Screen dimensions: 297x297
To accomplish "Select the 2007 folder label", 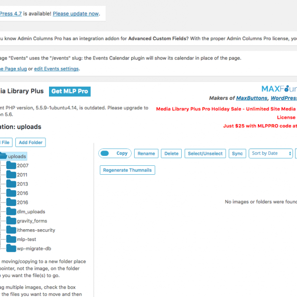I will [x=23, y=165].
